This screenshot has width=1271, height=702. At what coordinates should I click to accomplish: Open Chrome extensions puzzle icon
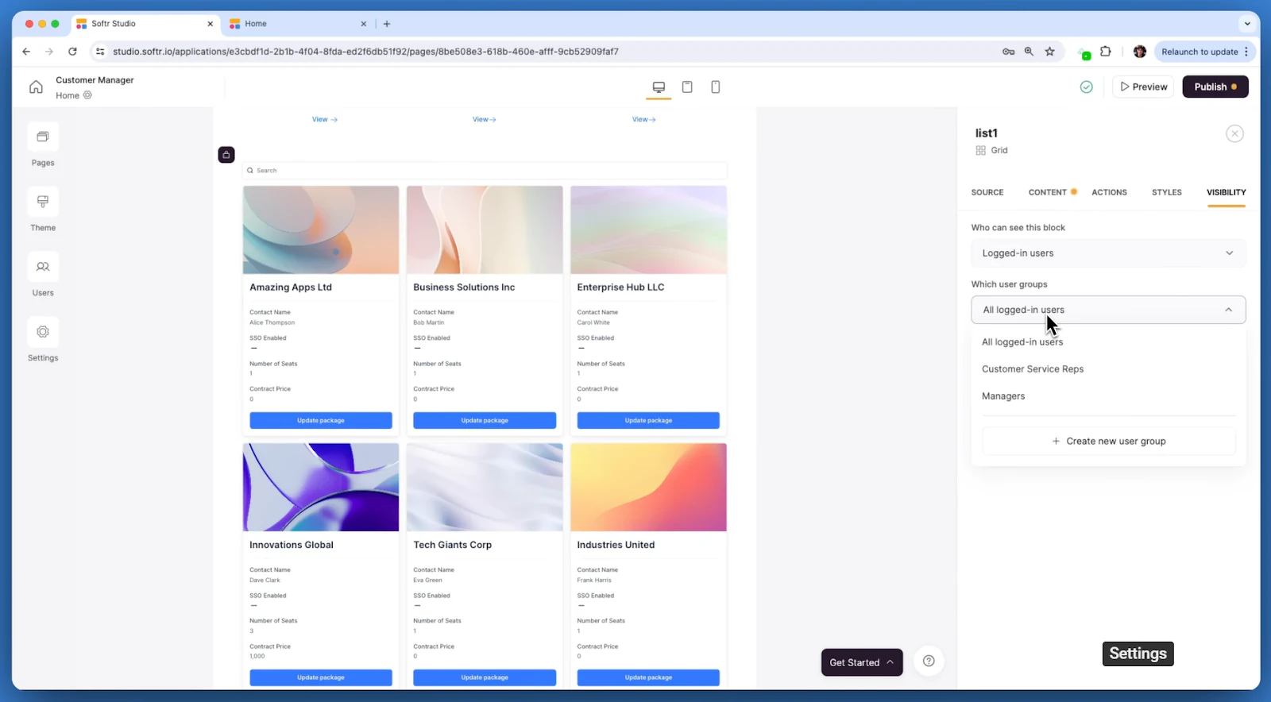pos(1105,52)
